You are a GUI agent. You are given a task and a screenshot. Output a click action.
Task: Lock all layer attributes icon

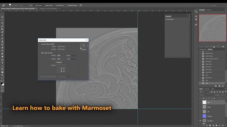[214, 98]
